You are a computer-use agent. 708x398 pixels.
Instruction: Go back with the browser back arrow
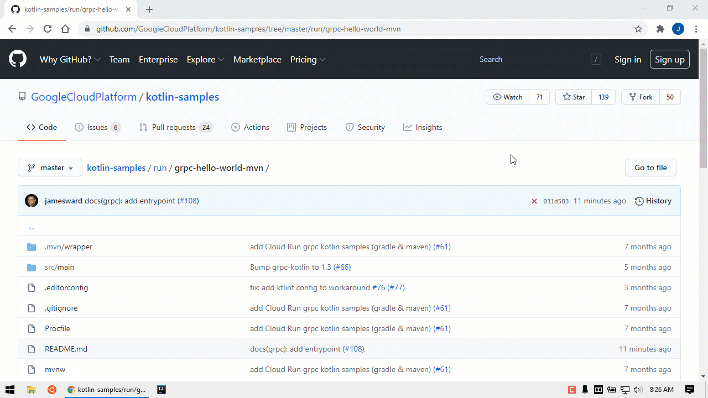12,29
